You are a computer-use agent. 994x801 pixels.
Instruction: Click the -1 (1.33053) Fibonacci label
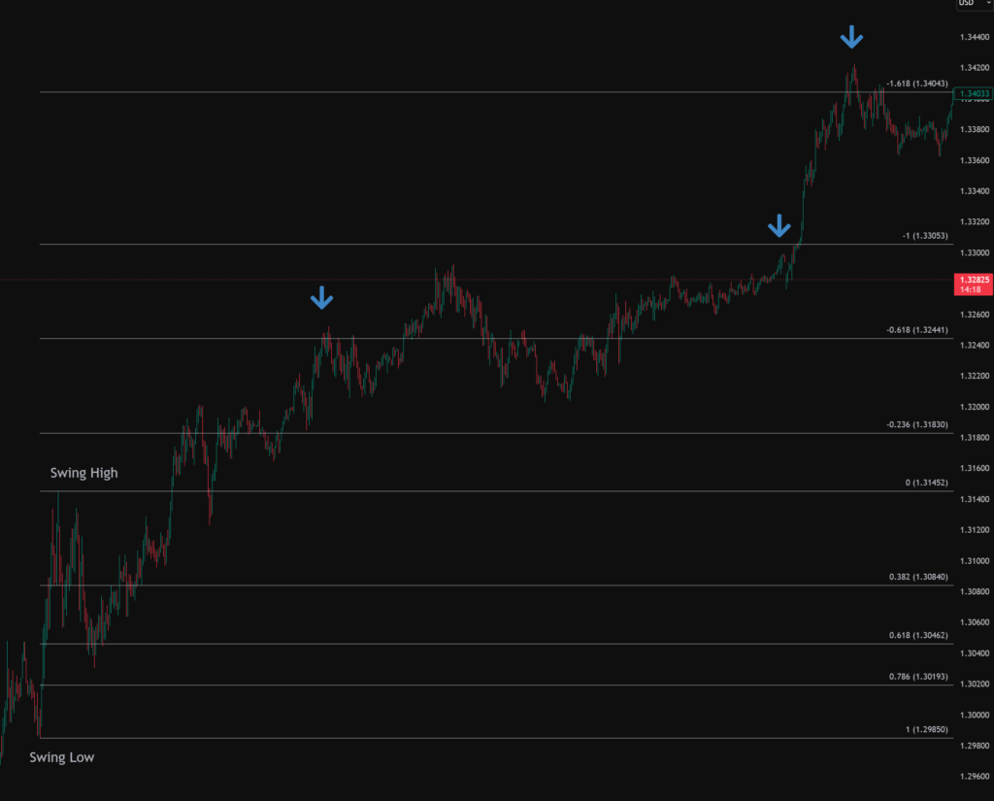pos(925,236)
